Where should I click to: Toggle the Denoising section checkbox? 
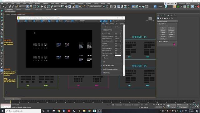pos(122,73)
